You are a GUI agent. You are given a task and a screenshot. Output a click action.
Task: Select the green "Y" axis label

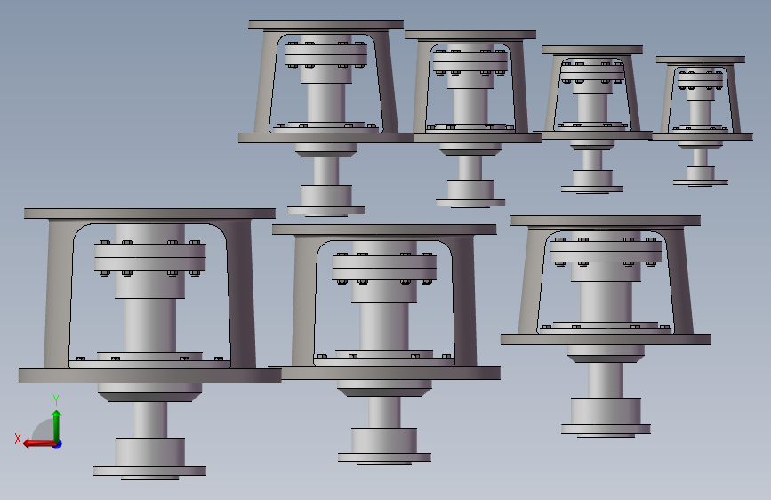(x=56, y=400)
